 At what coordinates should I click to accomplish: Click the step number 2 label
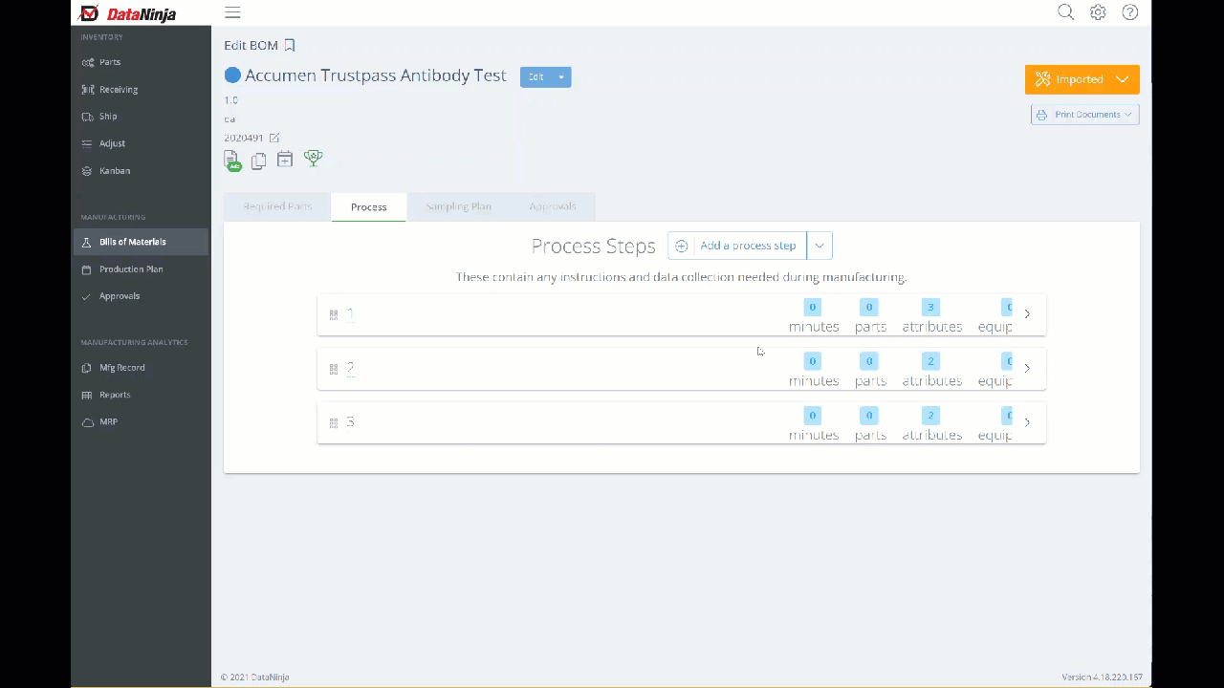click(350, 368)
